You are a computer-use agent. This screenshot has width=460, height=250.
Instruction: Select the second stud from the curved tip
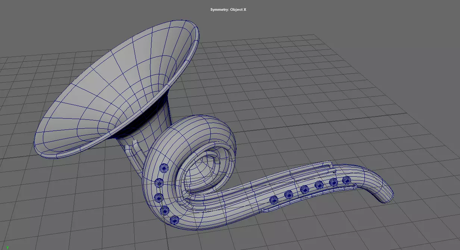[x=333, y=182]
